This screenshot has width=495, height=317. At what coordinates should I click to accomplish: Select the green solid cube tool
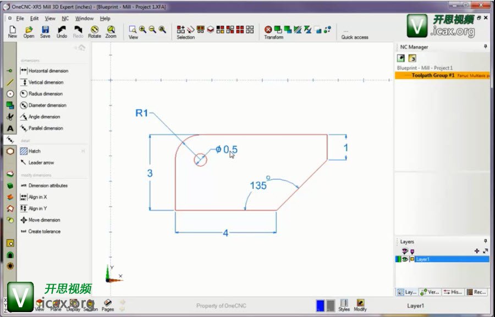coord(10,186)
